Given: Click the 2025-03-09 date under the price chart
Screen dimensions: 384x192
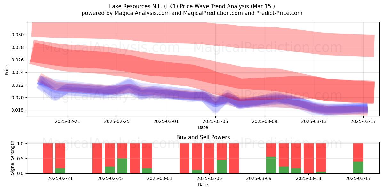Looking at the screenshot, I should 264,121.
